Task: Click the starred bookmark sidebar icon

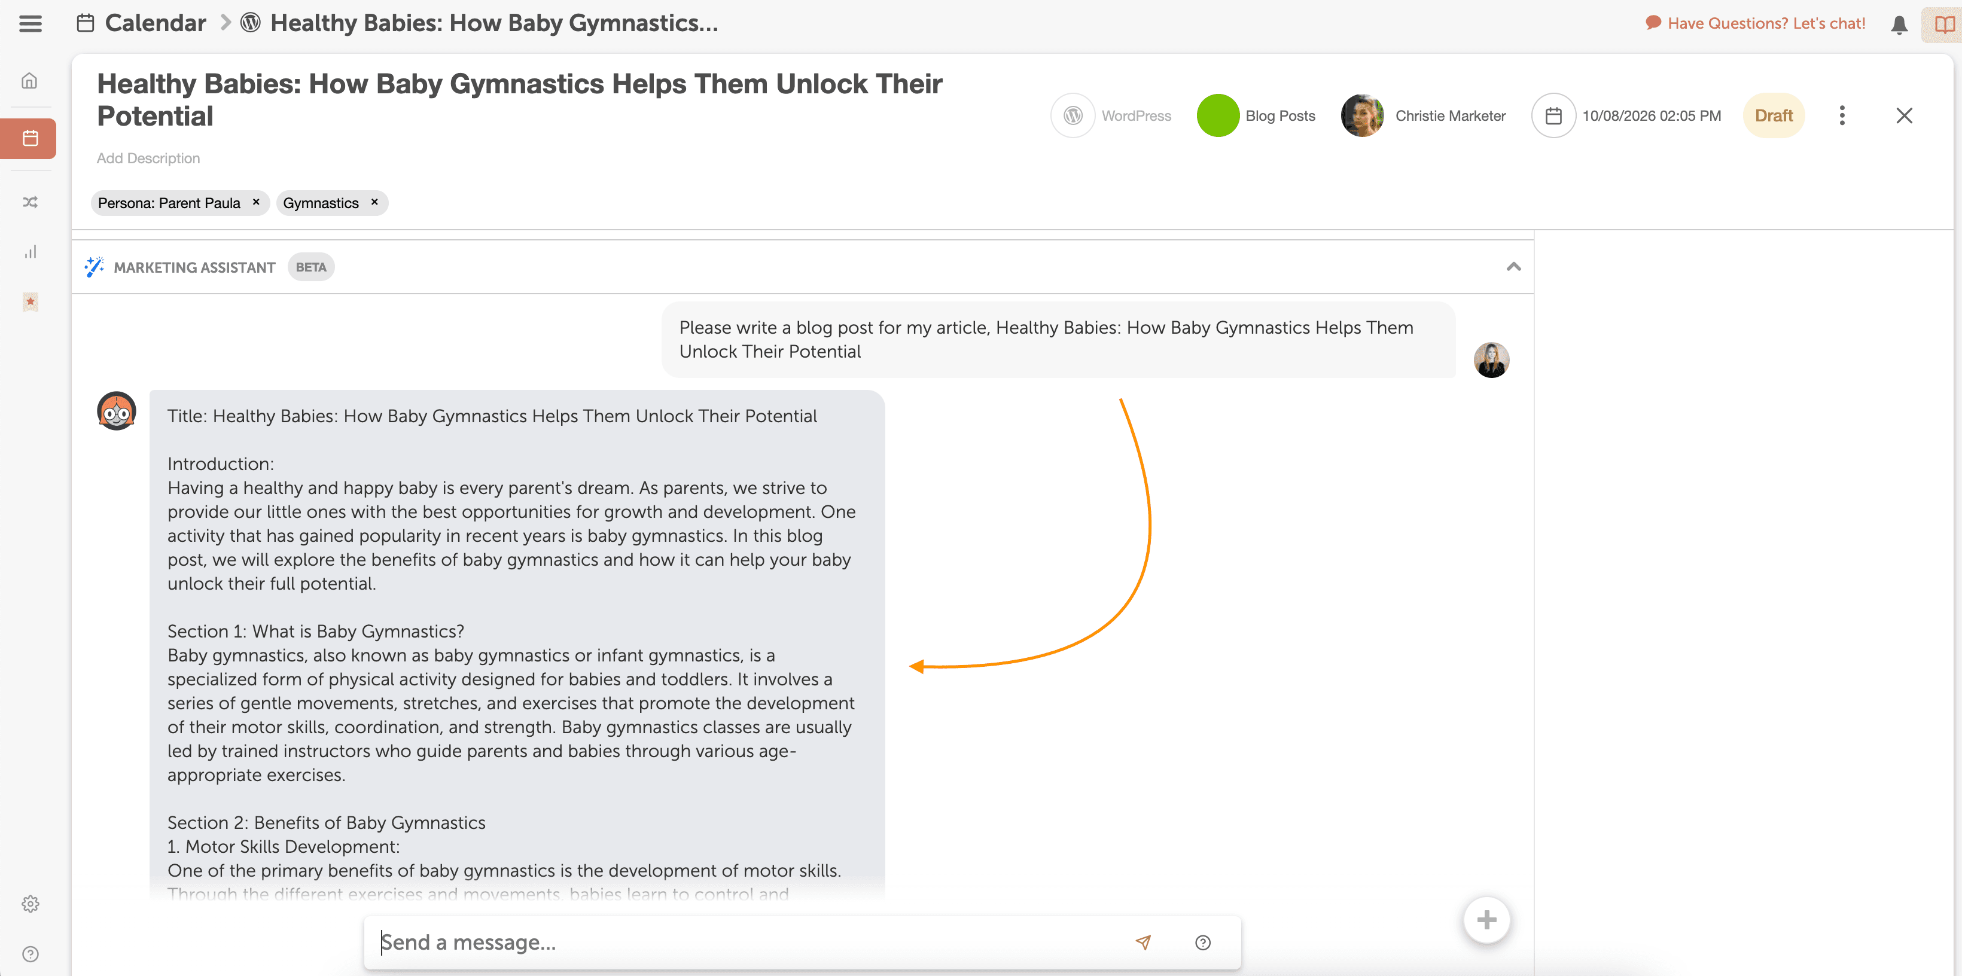Action: [x=30, y=301]
